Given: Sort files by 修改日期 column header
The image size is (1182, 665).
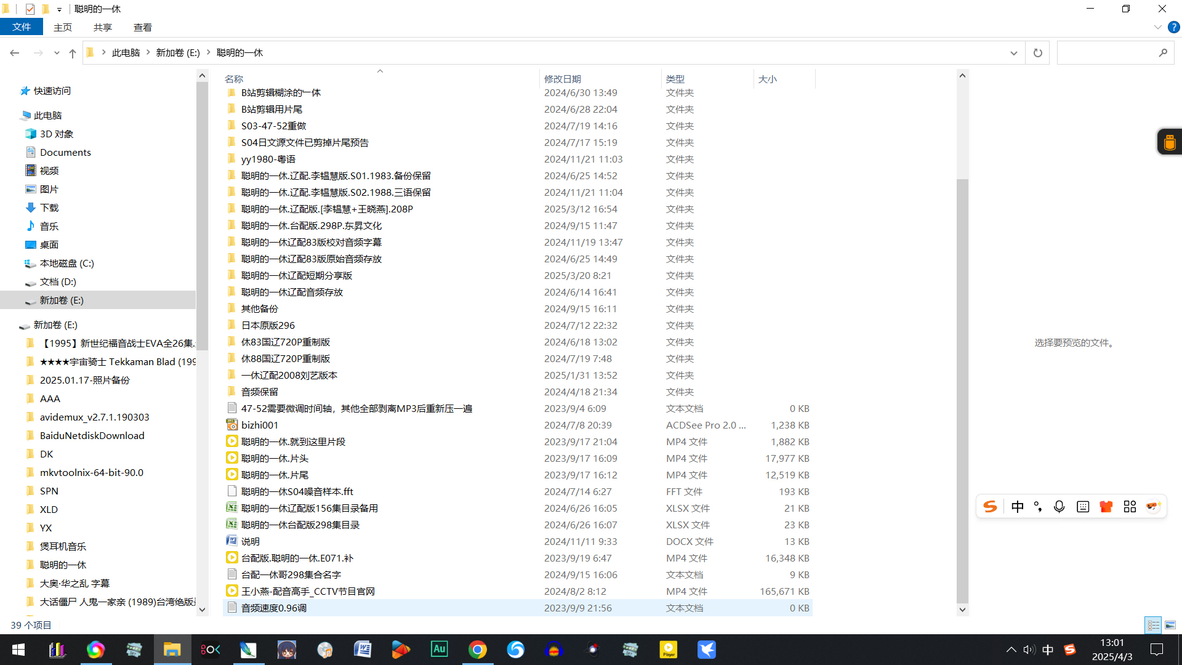Looking at the screenshot, I should (x=562, y=79).
